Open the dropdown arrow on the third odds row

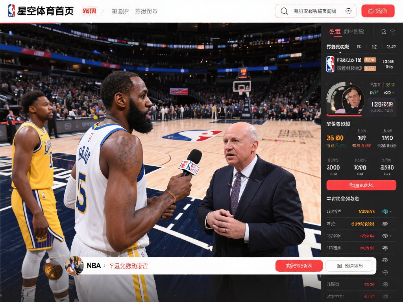[x=390, y=236]
